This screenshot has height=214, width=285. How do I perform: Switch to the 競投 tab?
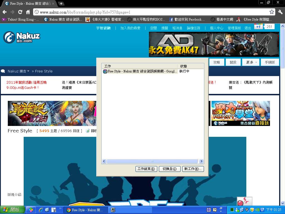point(233,62)
